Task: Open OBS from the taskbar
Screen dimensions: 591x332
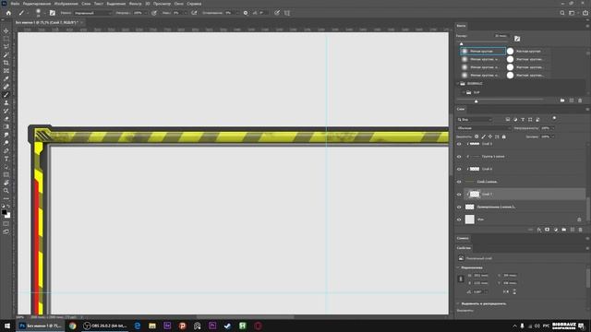Action: point(105,326)
